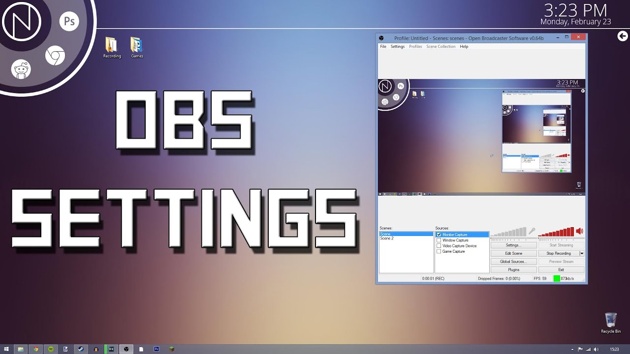This screenshot has height=354, width=630.
Task: Open Steam from the taskbar
Action: pyautogui.click(x=81, y=349)
